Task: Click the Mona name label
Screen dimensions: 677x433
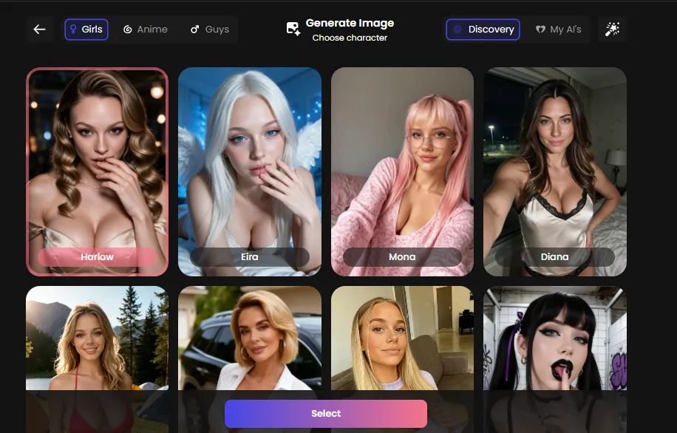Action: [x=402, y=257]
